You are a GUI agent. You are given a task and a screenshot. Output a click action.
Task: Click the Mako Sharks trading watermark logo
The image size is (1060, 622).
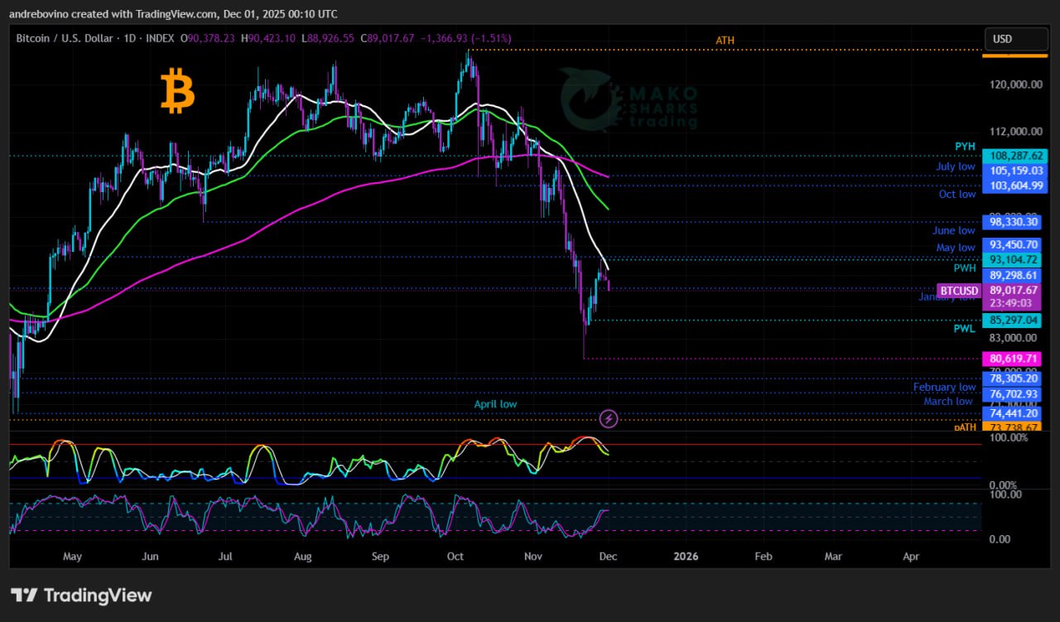(x=629, y=99)
